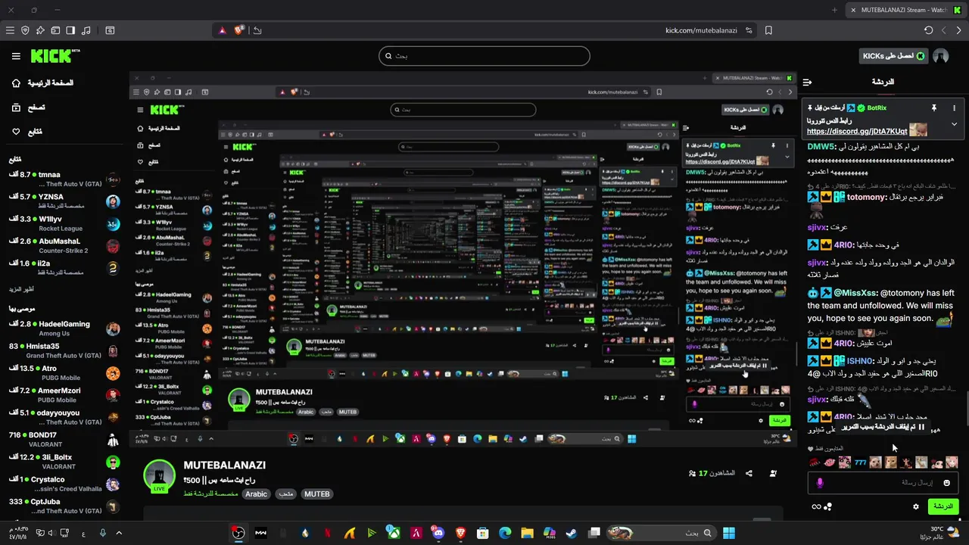This screenshot has height=545, width=969.
Task: Unpin the pinned BotRix message
Action: click(934, 108)
